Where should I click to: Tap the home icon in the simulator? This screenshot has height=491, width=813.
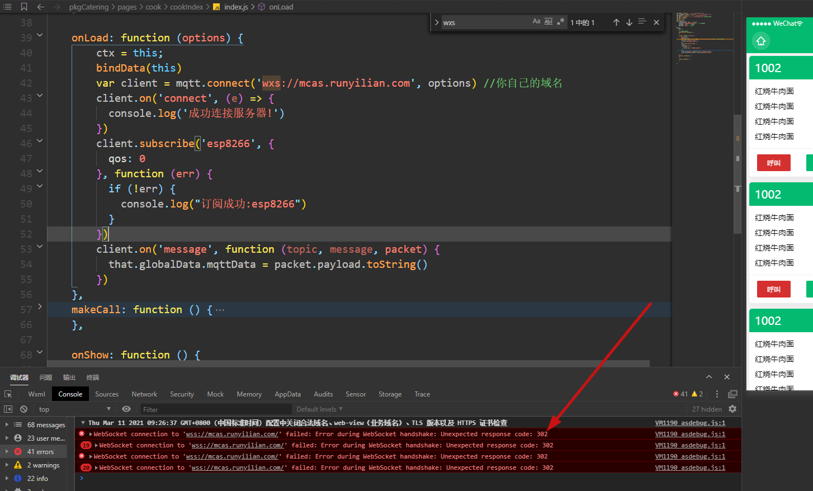tap(761, 41)
